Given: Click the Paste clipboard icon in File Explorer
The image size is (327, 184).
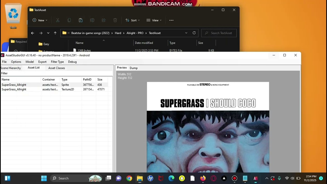Looking at the screenshot, I should click(81, 20).
